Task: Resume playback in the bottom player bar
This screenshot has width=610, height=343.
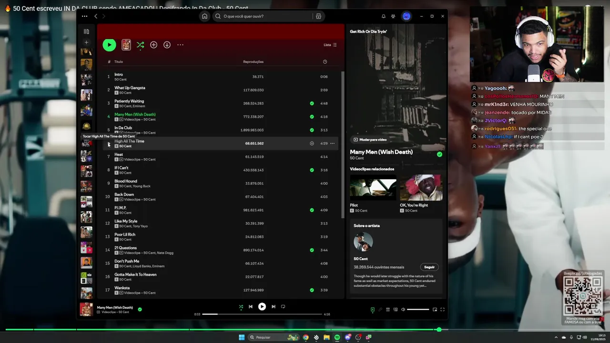Action: coord(262,307)
